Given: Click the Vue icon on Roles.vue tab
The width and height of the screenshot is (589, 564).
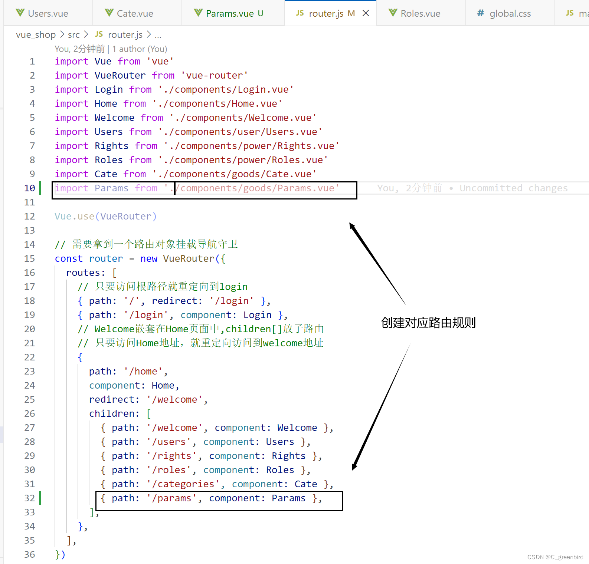Looking at the screenshot, I should point(393,13).
